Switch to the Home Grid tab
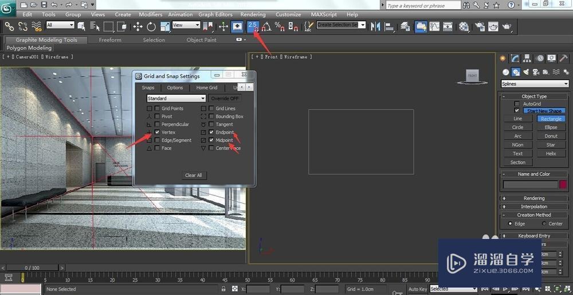Screen dimensions: 573x295 pyautogui.click(x=206, y=87)
